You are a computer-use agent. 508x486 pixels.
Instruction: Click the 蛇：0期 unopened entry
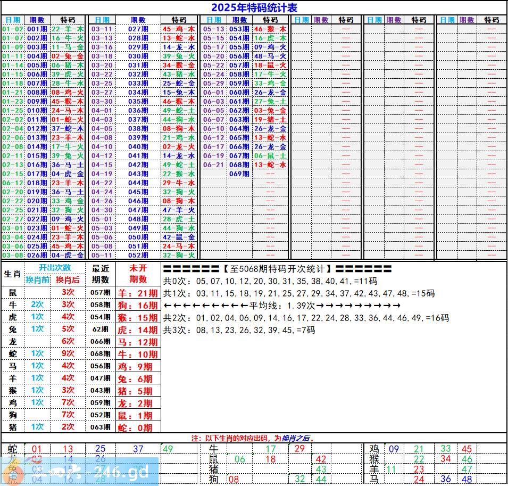point(138,427)
